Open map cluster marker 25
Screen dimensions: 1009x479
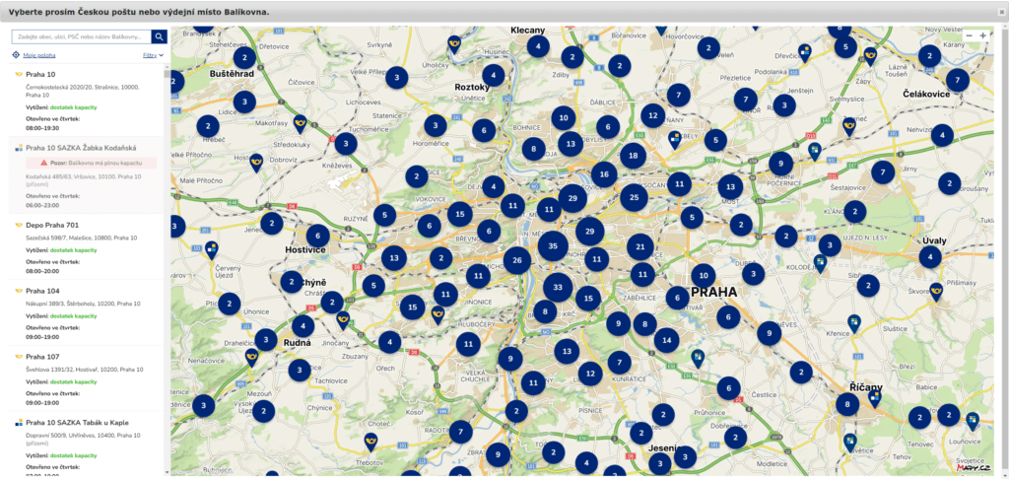[634, 198]
